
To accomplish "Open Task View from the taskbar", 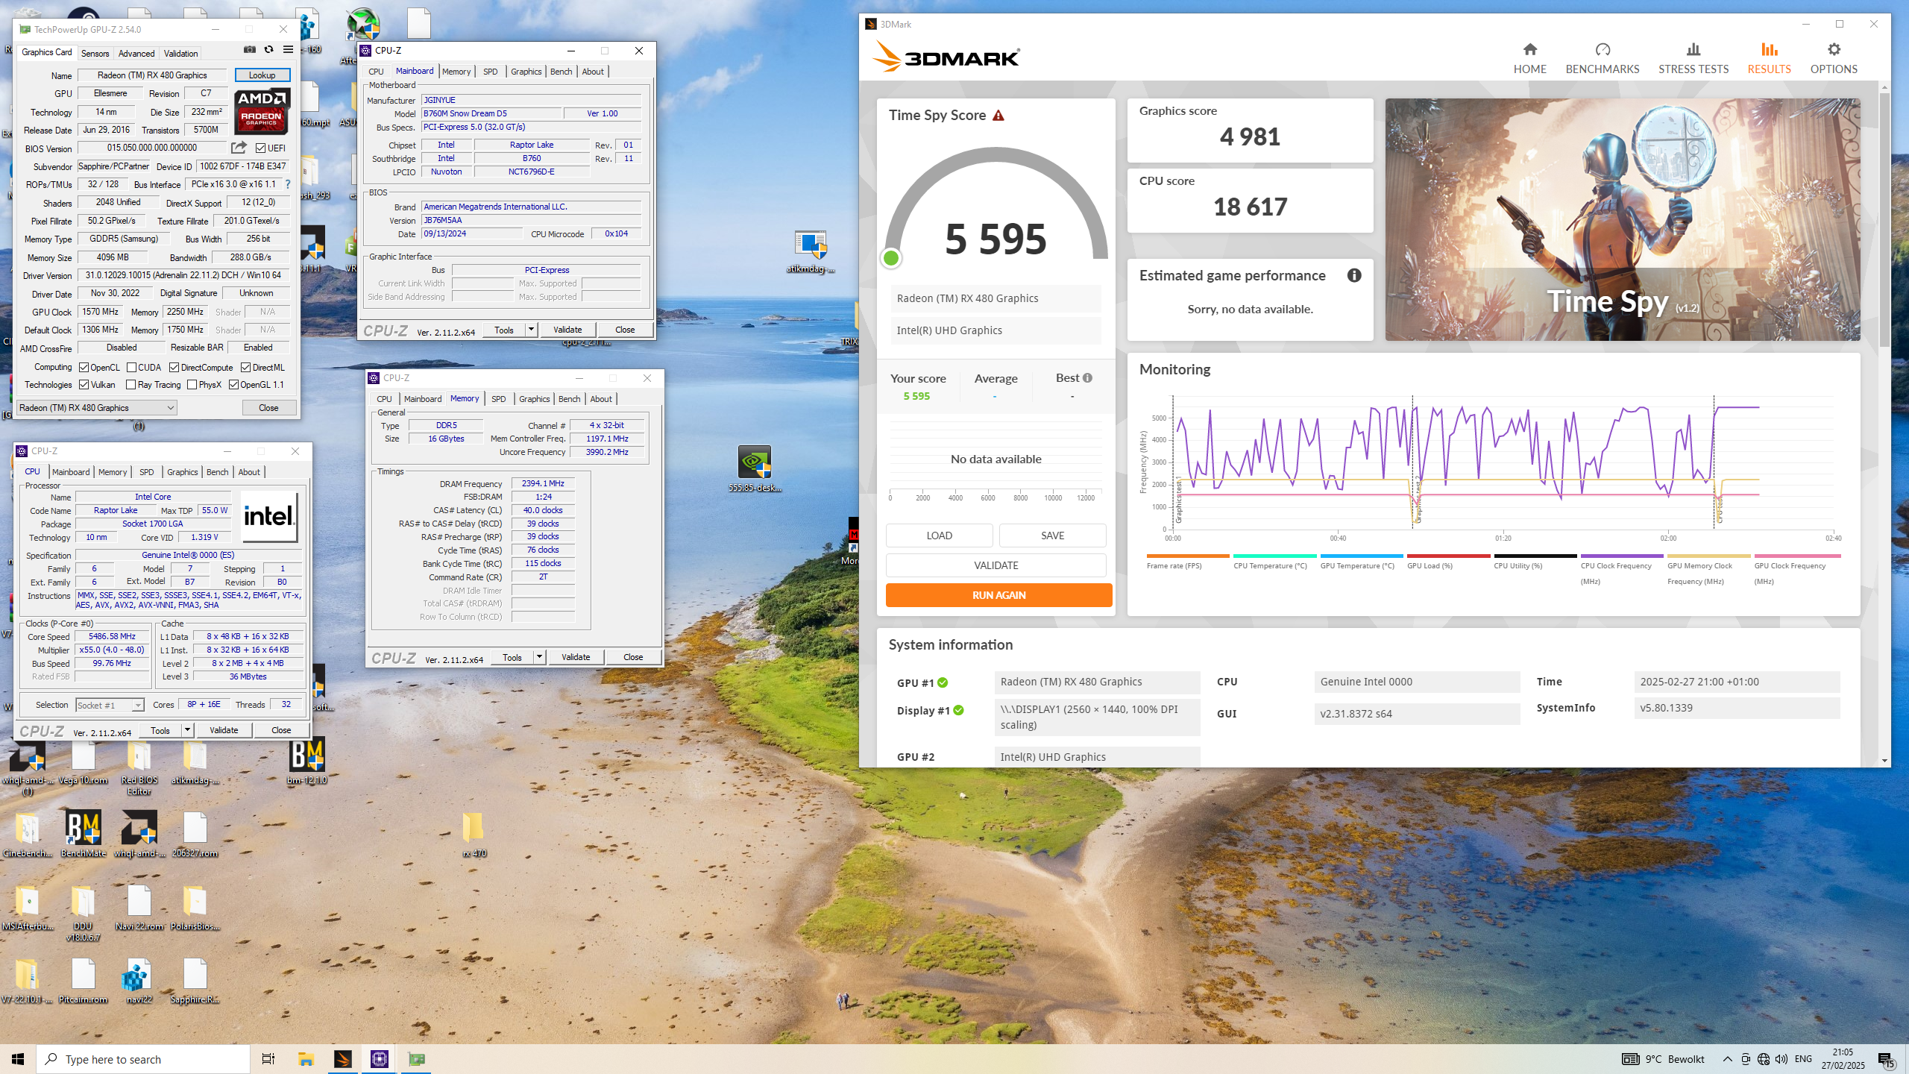I will (x=268, y=1059).
